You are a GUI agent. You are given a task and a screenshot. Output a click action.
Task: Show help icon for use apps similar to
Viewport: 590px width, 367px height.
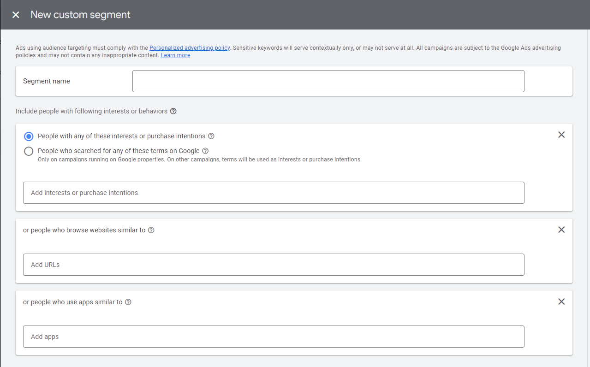(x=128, y=302)
